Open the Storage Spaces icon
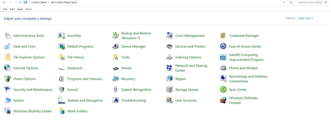This screenshot has width=331, height=137. tap(169, 90)
